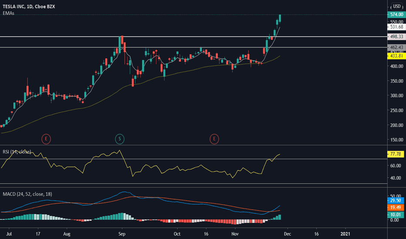Click the Aug date axis label

point(67,234)
